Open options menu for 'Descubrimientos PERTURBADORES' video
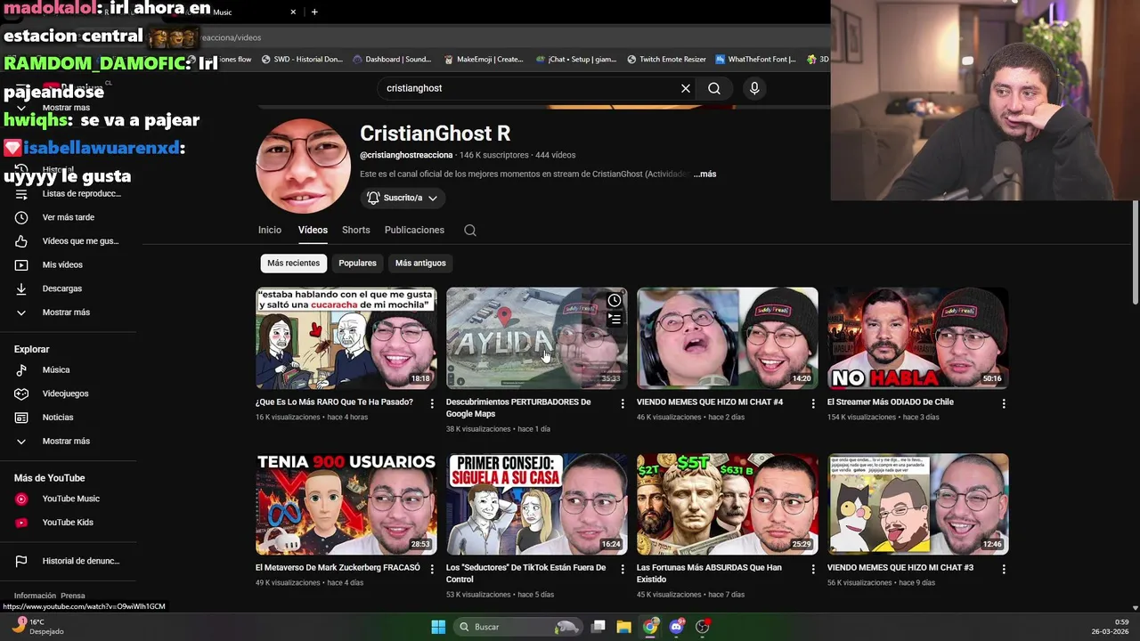The width and height of the screenshot is (1140, 641). pos(623,403)
